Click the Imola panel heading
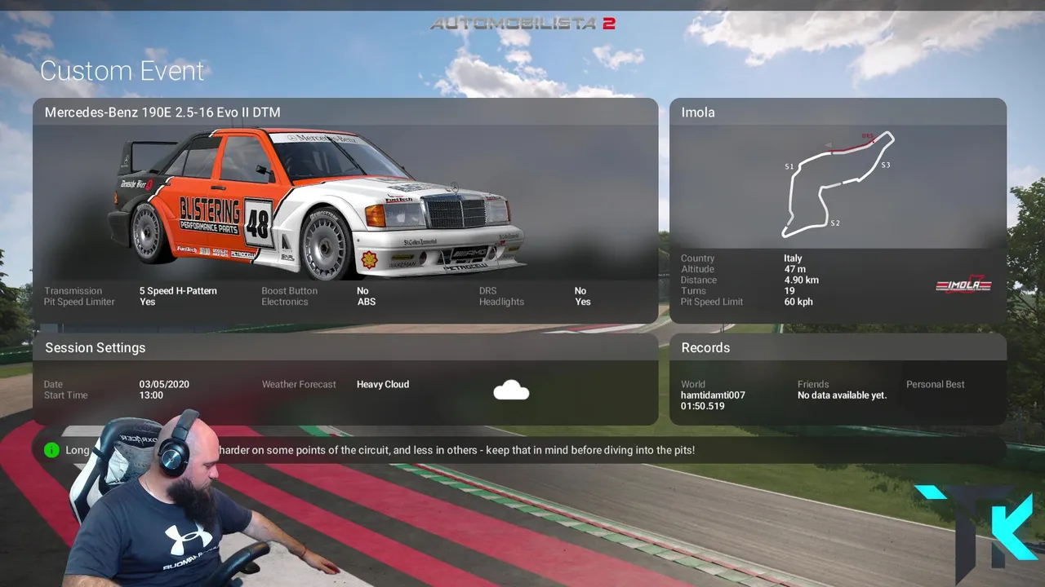 tap(698, 113)
